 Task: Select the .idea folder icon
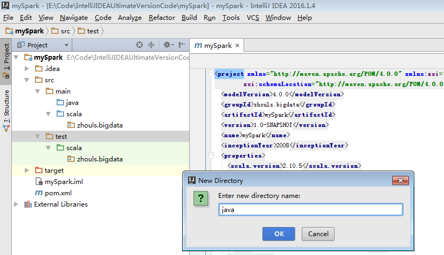[39, 68]
